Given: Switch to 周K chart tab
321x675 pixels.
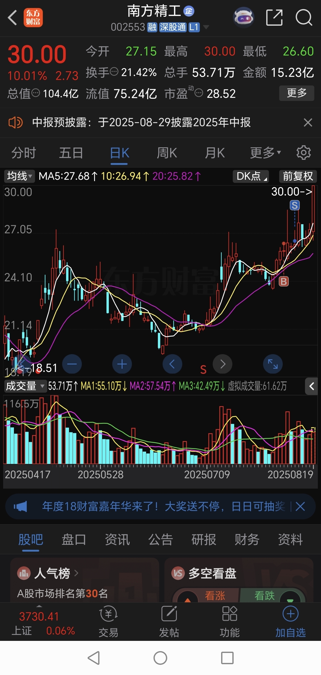Looking at the screenshot, I should click(x=167, y=153).
